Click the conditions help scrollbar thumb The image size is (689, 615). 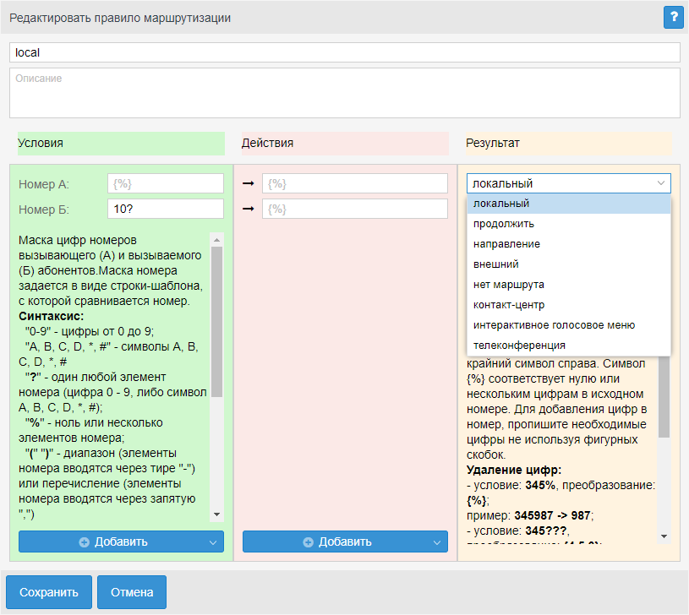click(216, 321)
